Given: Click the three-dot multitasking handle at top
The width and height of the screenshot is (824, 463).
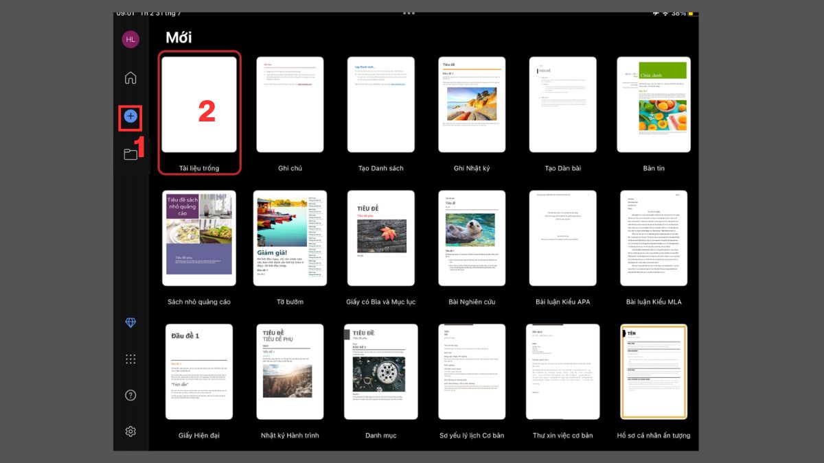Looking at the screenshot, I should pos(409,13).
